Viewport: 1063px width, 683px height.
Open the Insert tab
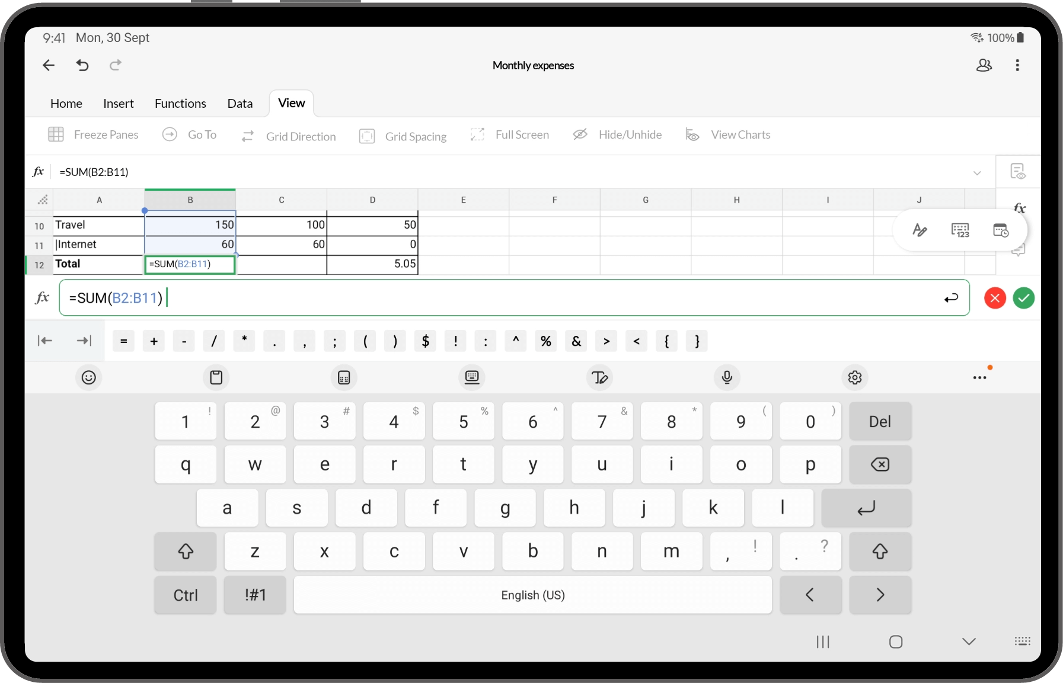tap(119, 104)
